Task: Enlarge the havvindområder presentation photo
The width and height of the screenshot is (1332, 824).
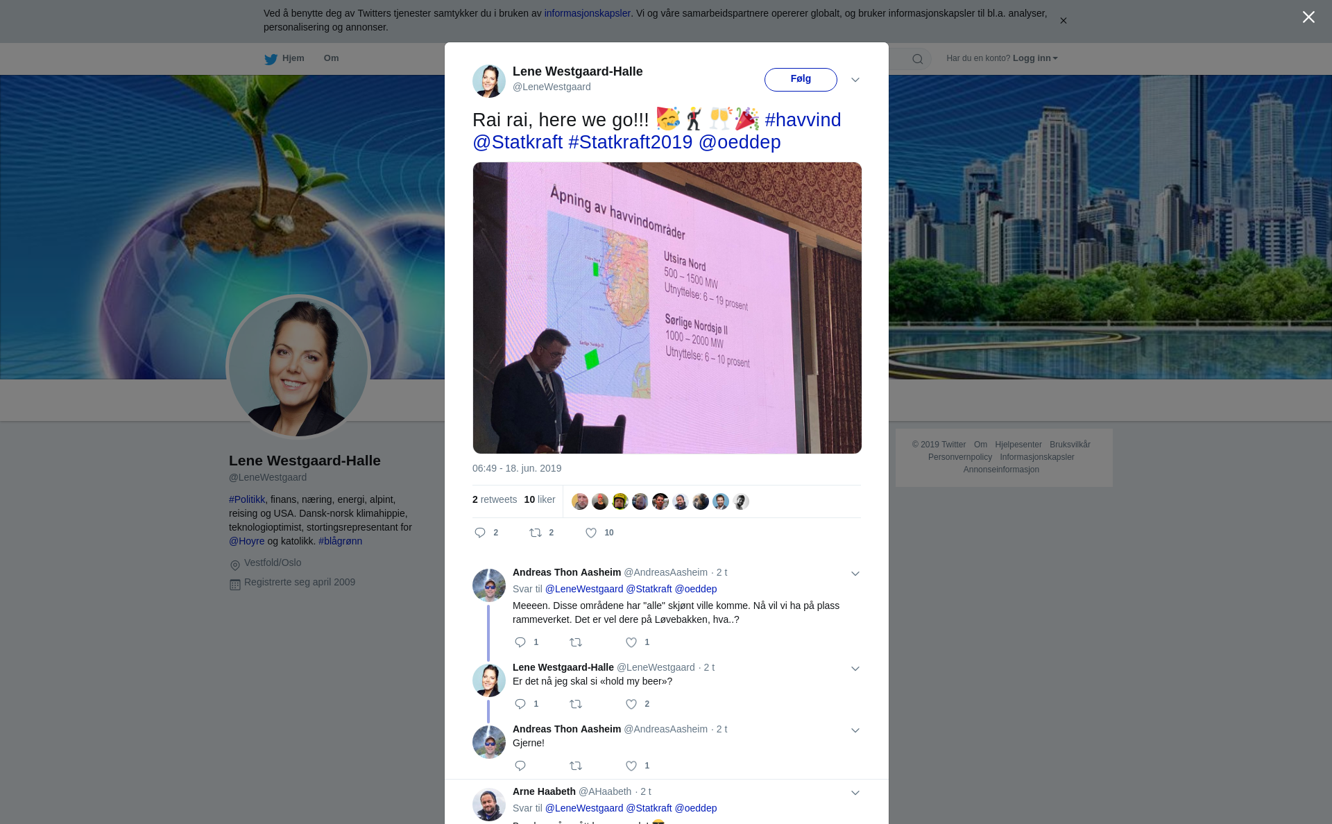Action: click(667, 308)
